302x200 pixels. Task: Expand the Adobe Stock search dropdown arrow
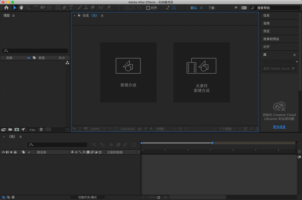[x=293, y=68]
